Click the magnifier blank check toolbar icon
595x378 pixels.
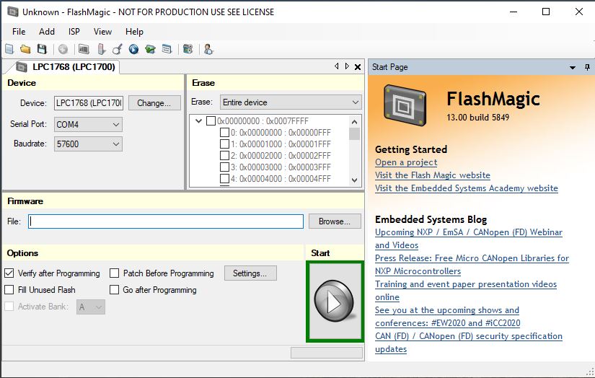tap(117, 49)
